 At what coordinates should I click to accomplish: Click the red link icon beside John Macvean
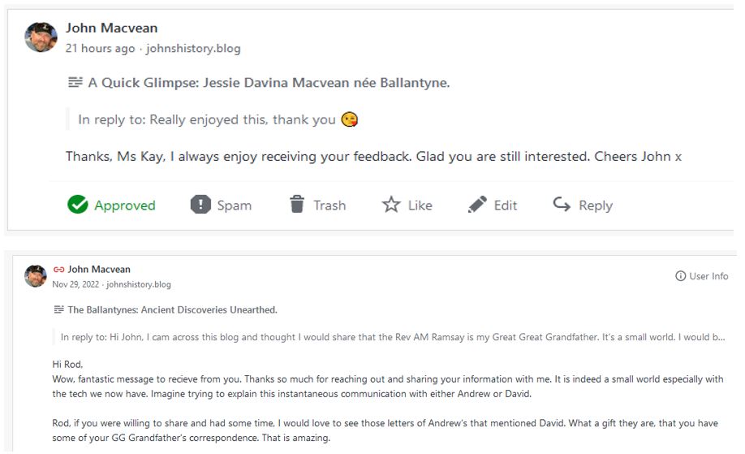pos(58,270)
